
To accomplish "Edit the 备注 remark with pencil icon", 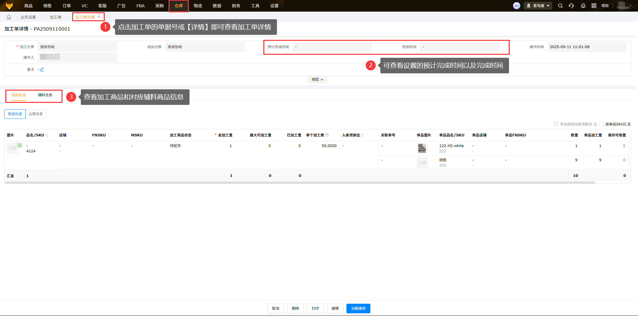I will coord(42,69).
